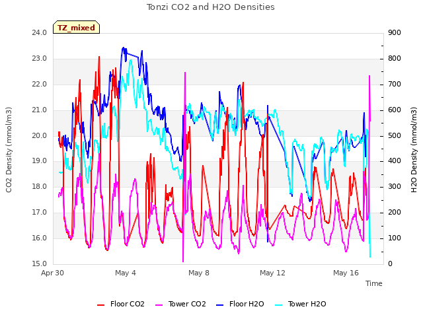Click the 100 H2O axis value
The height and width of the screenshot is (317, 423).
coord(395,238)
